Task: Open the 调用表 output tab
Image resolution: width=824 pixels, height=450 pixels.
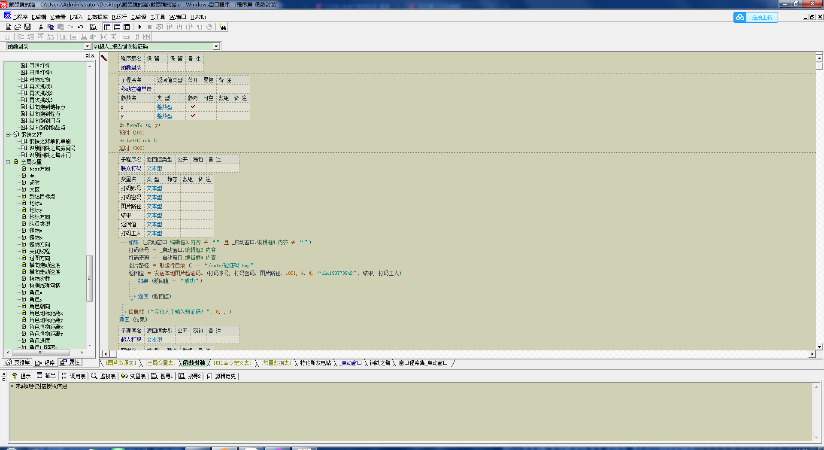Action: click(x=74, y=376)
